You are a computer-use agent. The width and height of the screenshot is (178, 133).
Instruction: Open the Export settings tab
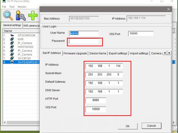point(118,53)
